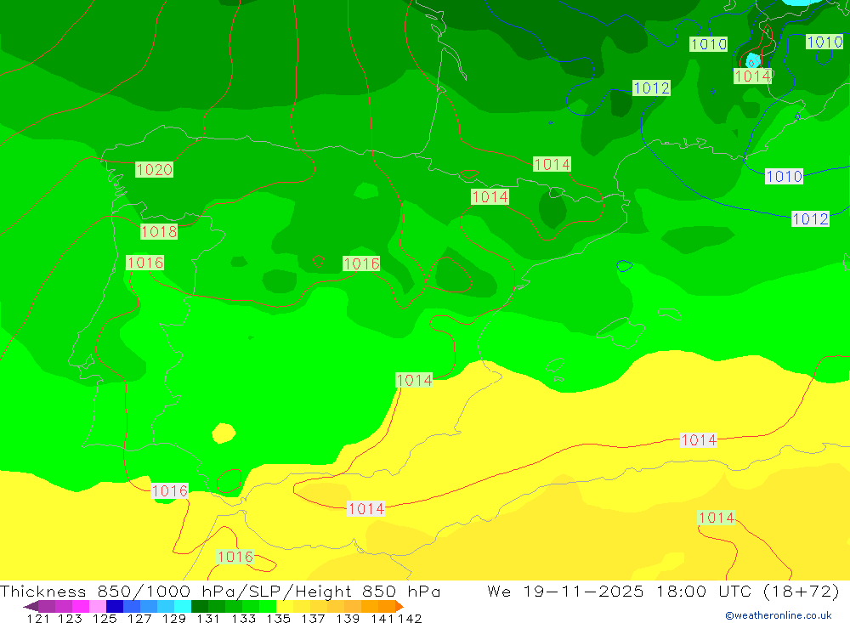
Task: Click the 'We 19-11-2025 18:00 UTC (18+72)' date text
Action: point(664,591)
